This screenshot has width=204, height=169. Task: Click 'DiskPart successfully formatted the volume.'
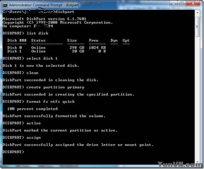click(54, 116)
